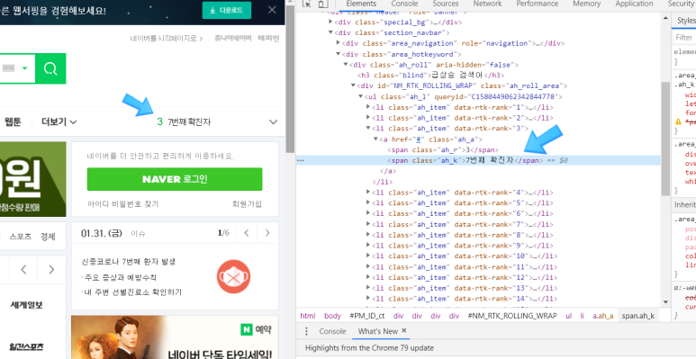Click the trending keyword 7번째 확진자
The width and height of the screenshot is (696, 359).
(189, 122)
